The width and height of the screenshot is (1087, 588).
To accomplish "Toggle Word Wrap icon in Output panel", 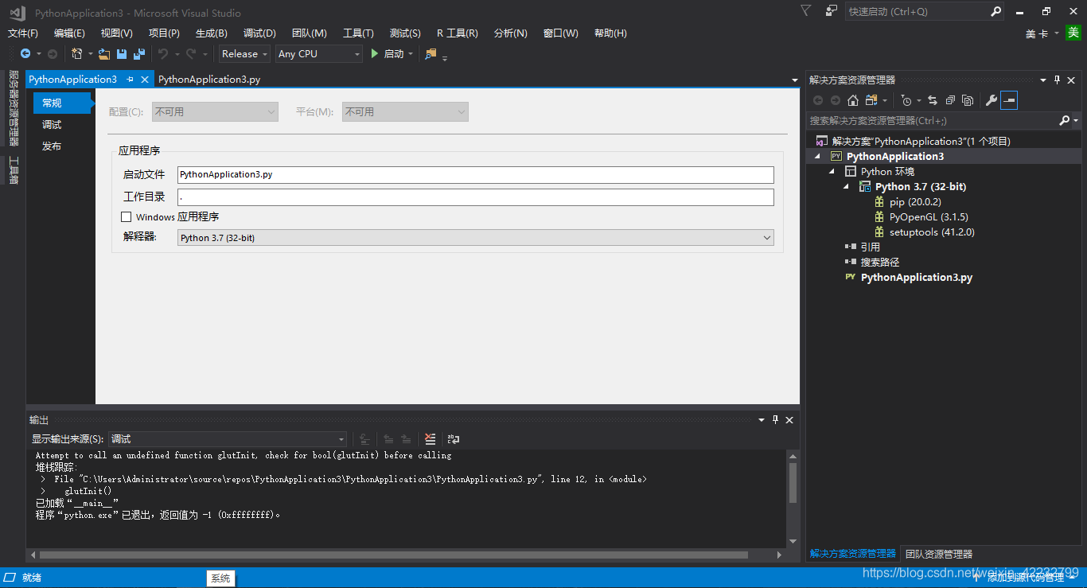I will [454, 439].
